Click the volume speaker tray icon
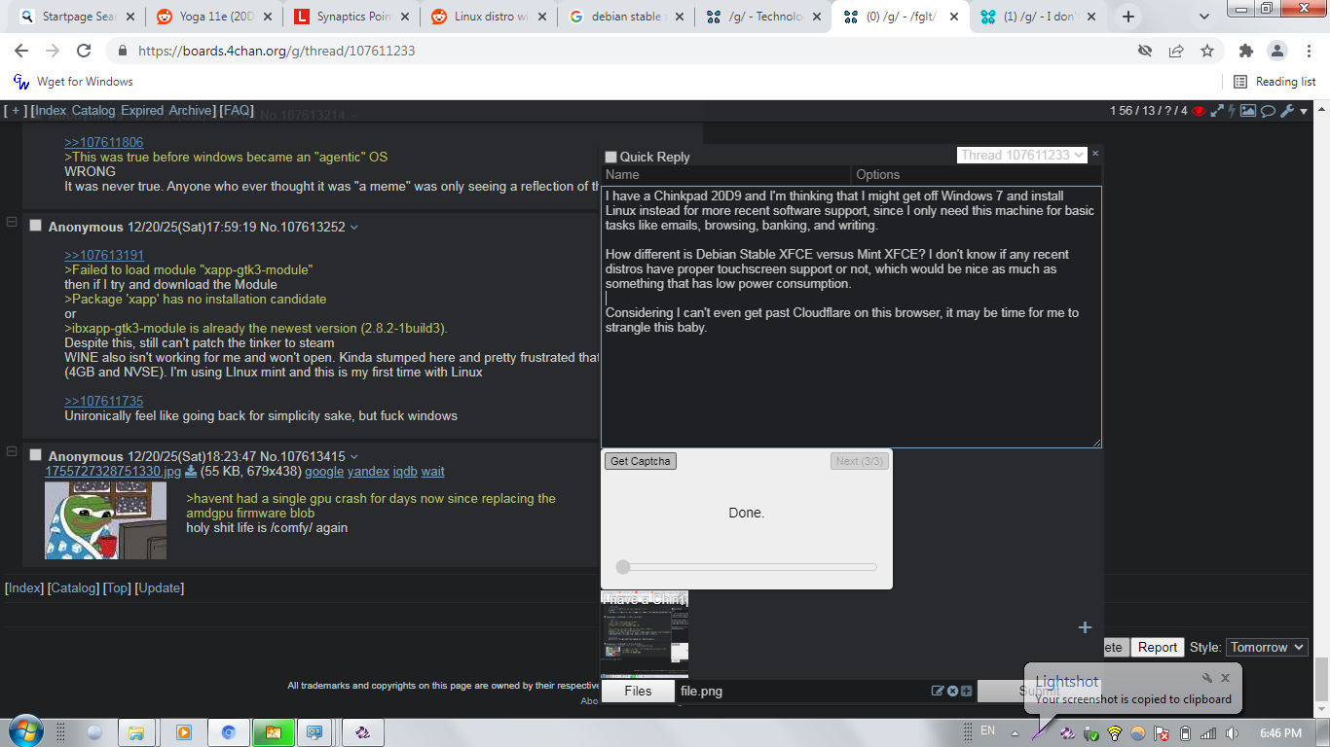This screenshot has width=1330, height=747. tap(1233, 732)
